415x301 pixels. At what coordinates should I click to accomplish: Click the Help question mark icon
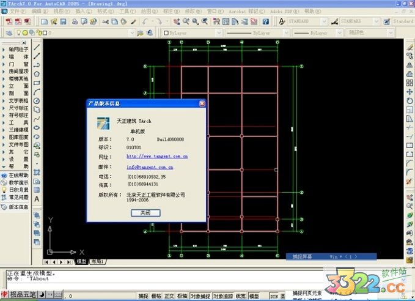pos(265,21)
